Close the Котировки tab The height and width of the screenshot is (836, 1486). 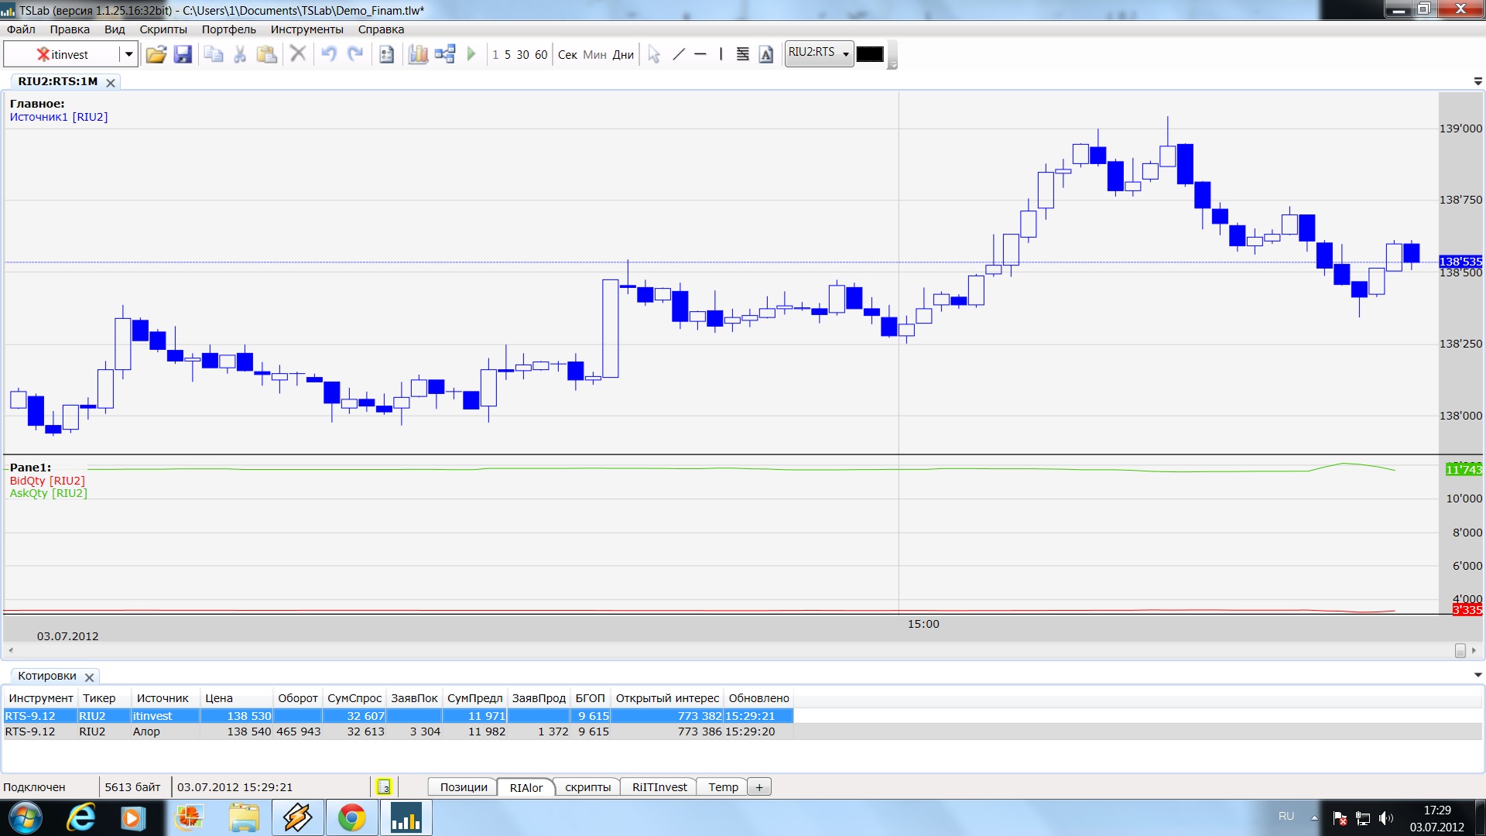tap(89, 677)
